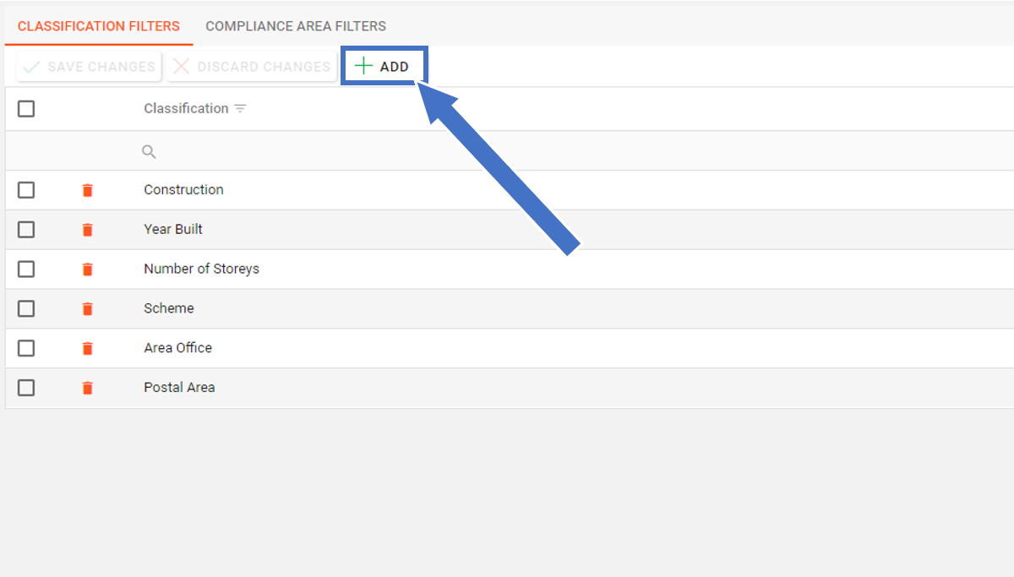This screenshot has width=1014, height=577.
Task: Click the search magnifier icon
Action: click(x=149, y=152)
